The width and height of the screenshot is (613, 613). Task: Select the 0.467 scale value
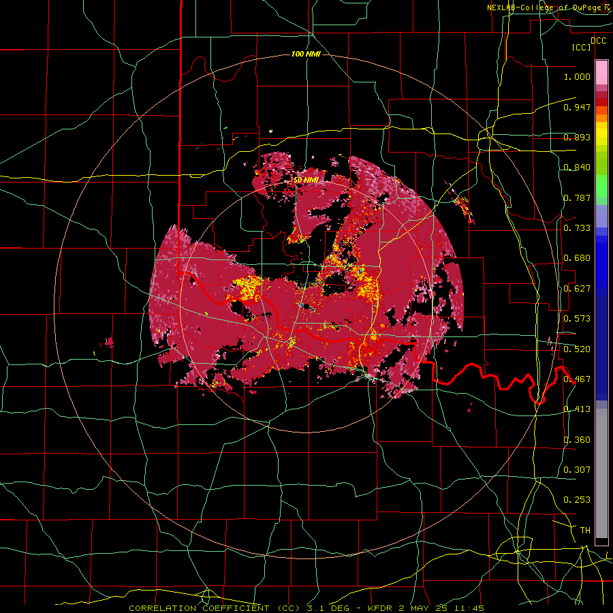click(x=577, y=379)
